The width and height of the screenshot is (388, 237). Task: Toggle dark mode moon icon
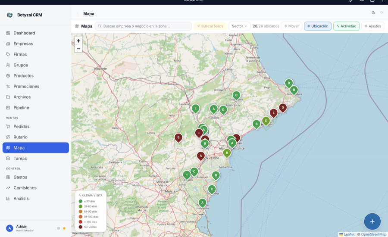(373, 12)
